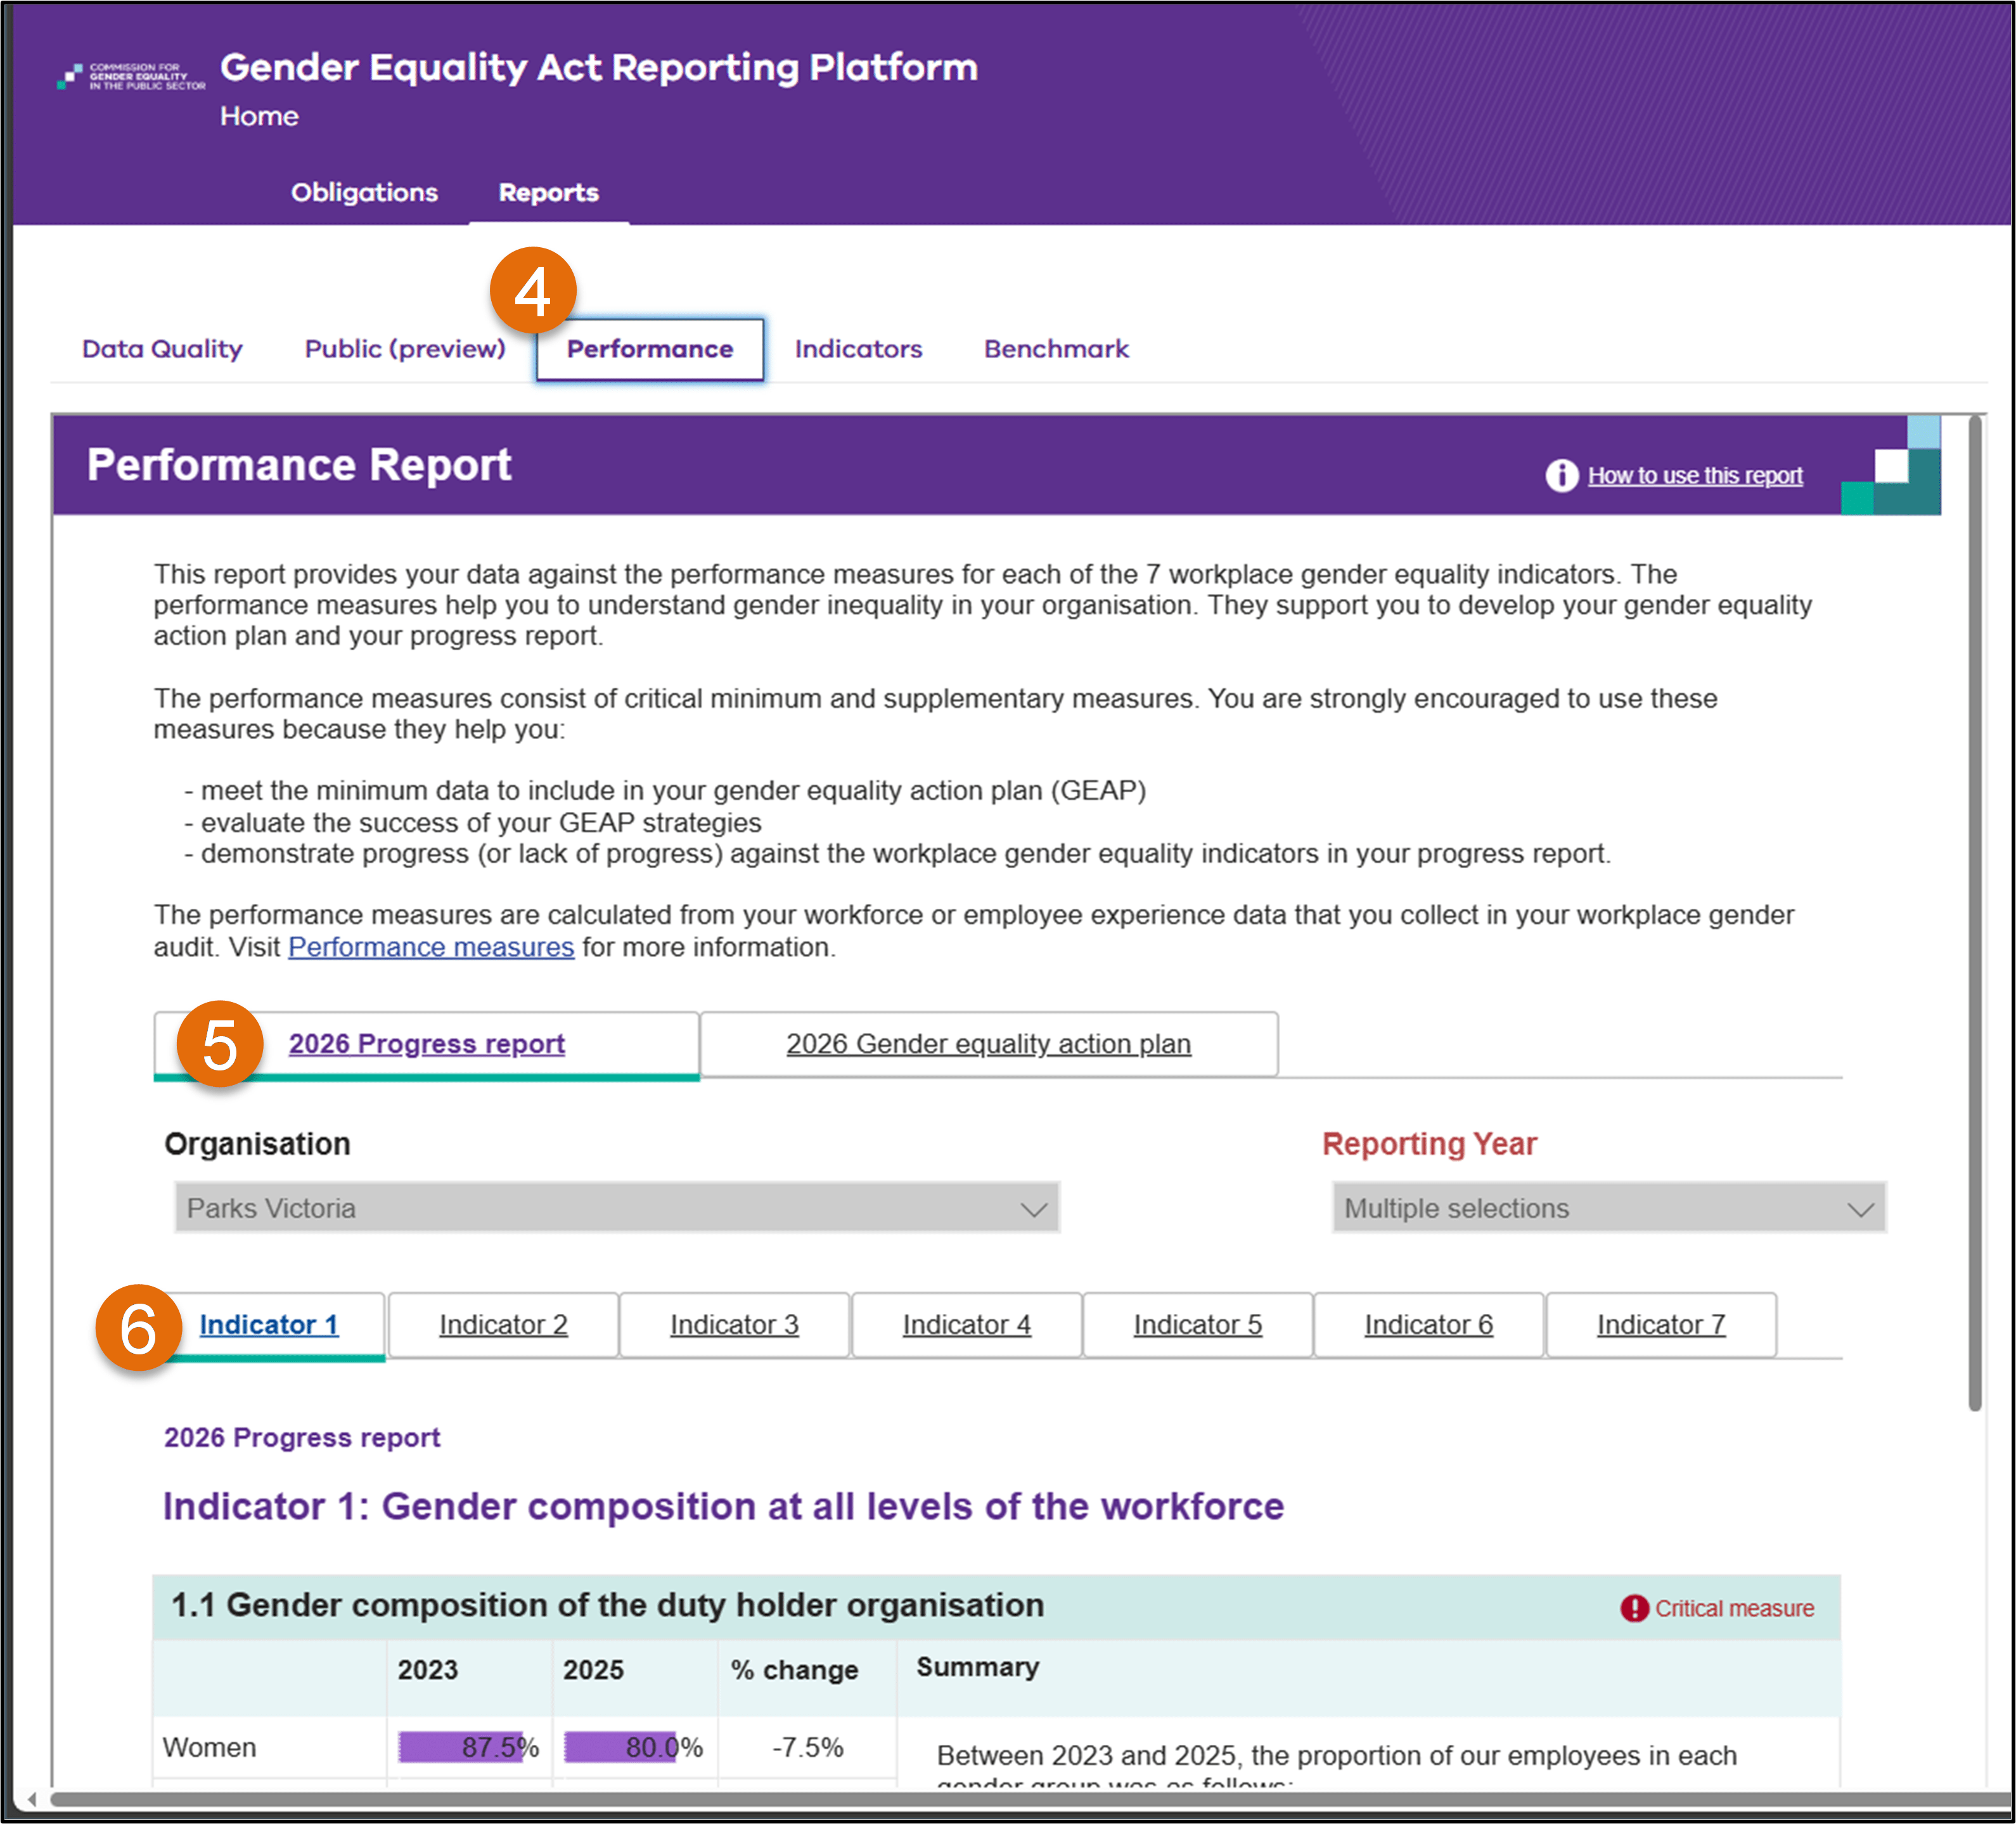Click the Home link in header
This screenshot has width=2016, height=1824.
(x=259, y=116)
